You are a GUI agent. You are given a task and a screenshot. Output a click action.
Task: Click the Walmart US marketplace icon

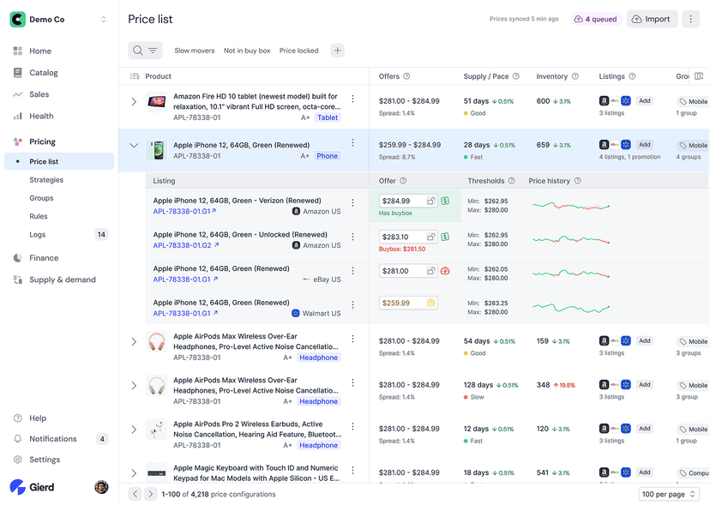click(x=296, y=313)
